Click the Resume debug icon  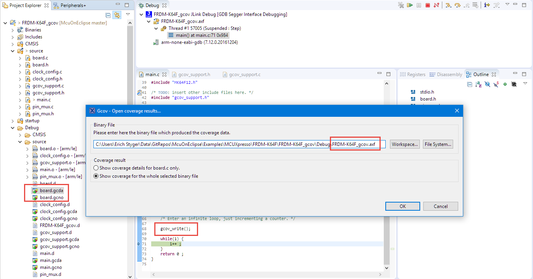[x=410, y=5]
